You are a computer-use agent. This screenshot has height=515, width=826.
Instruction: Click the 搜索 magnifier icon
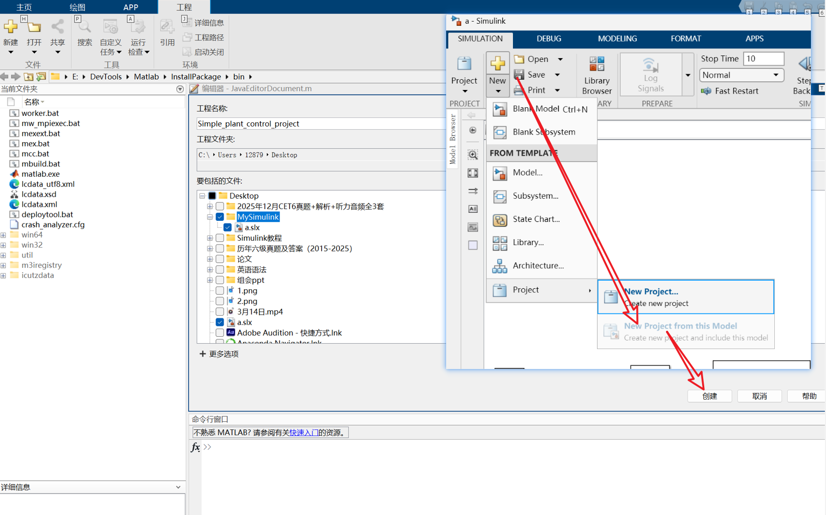pos(85,26)
